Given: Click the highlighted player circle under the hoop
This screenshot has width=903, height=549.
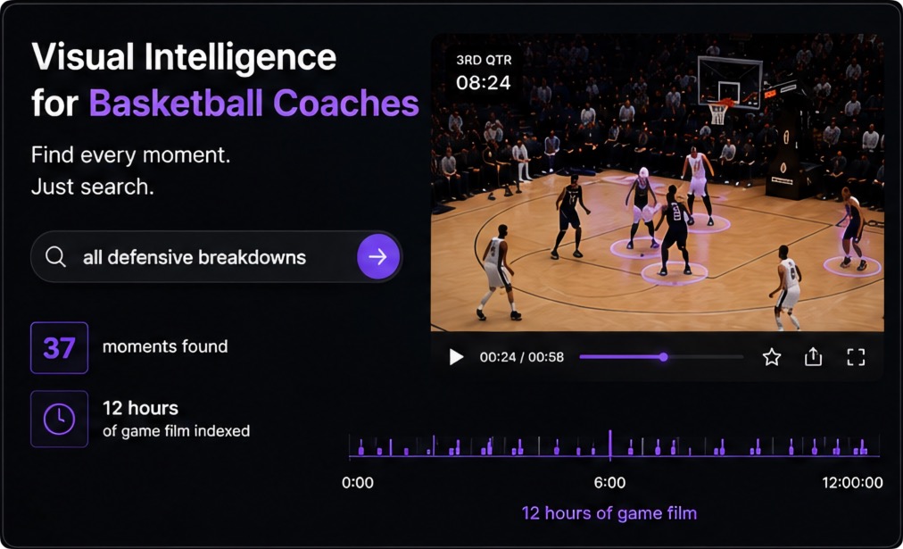Looking at the screenshot, I should coord(709,223).
